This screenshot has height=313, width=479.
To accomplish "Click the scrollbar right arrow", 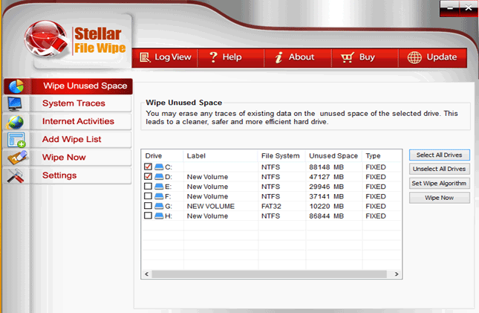I will pyautogui.click(x=397, y=274).
